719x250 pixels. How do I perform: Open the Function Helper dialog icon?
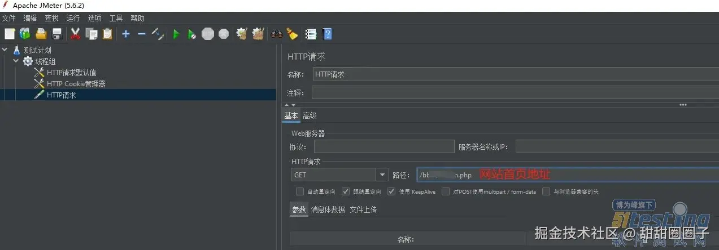(311, 34)
